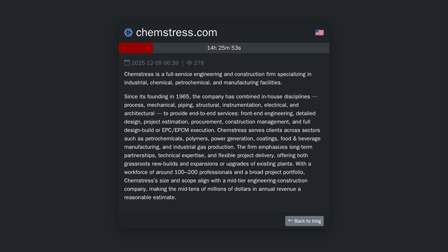Click the empty footer area left of Back to blog
This screenshot has height=252, width=448.
199,221
